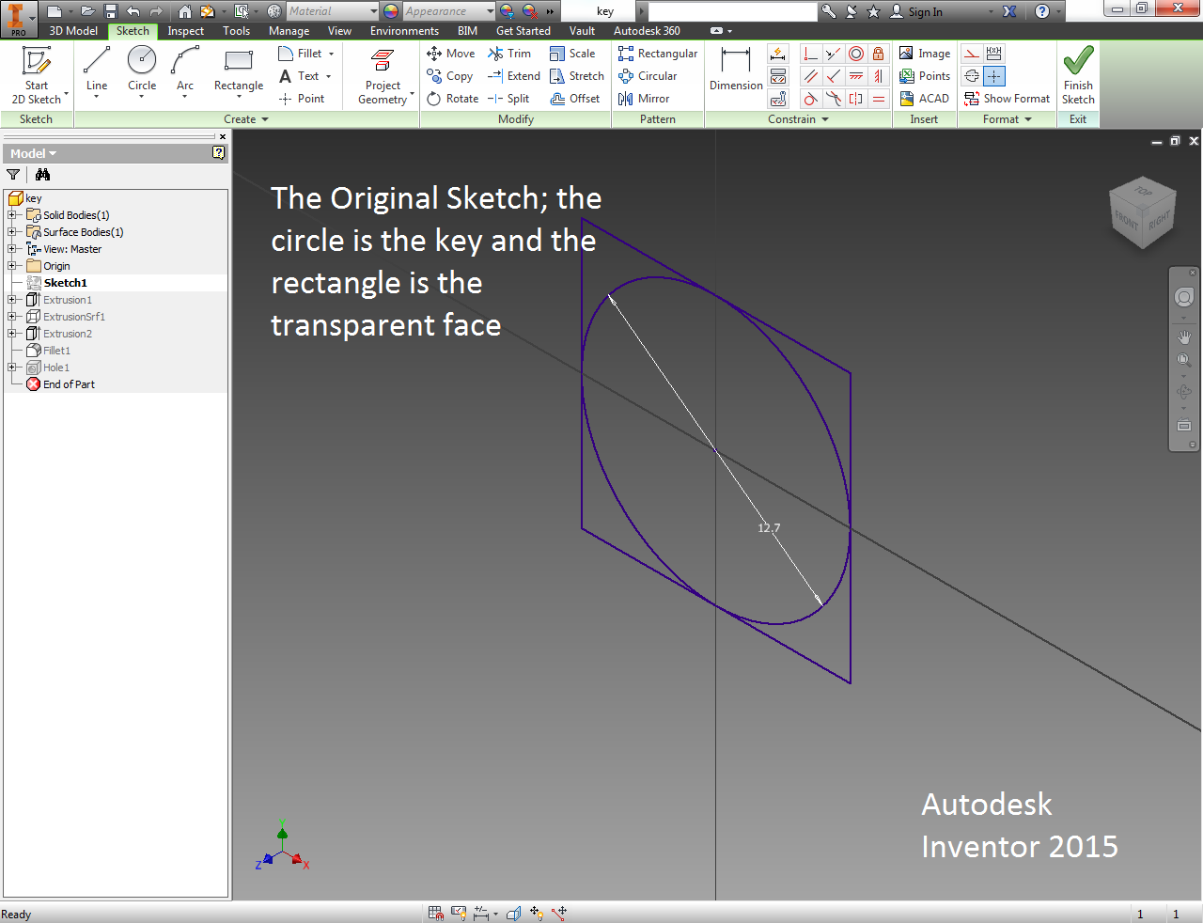The image size is (1203, 923).
Task: Open Fillet dropdown arrow
Action: point(331,54)
